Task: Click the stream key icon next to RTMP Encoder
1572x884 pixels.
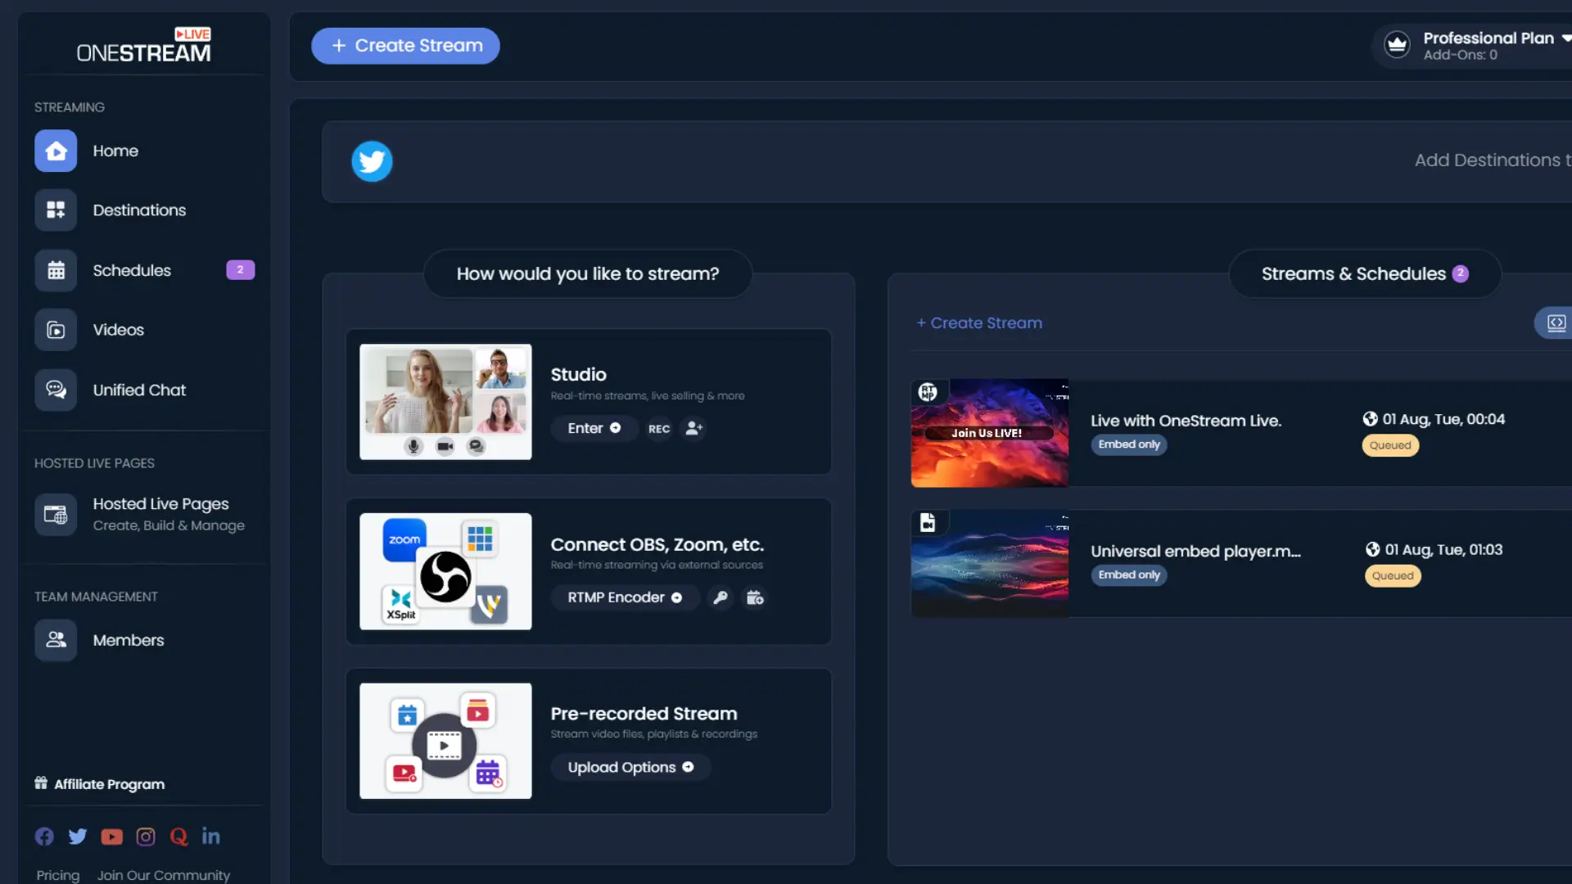Action: (x=720, y=598)
